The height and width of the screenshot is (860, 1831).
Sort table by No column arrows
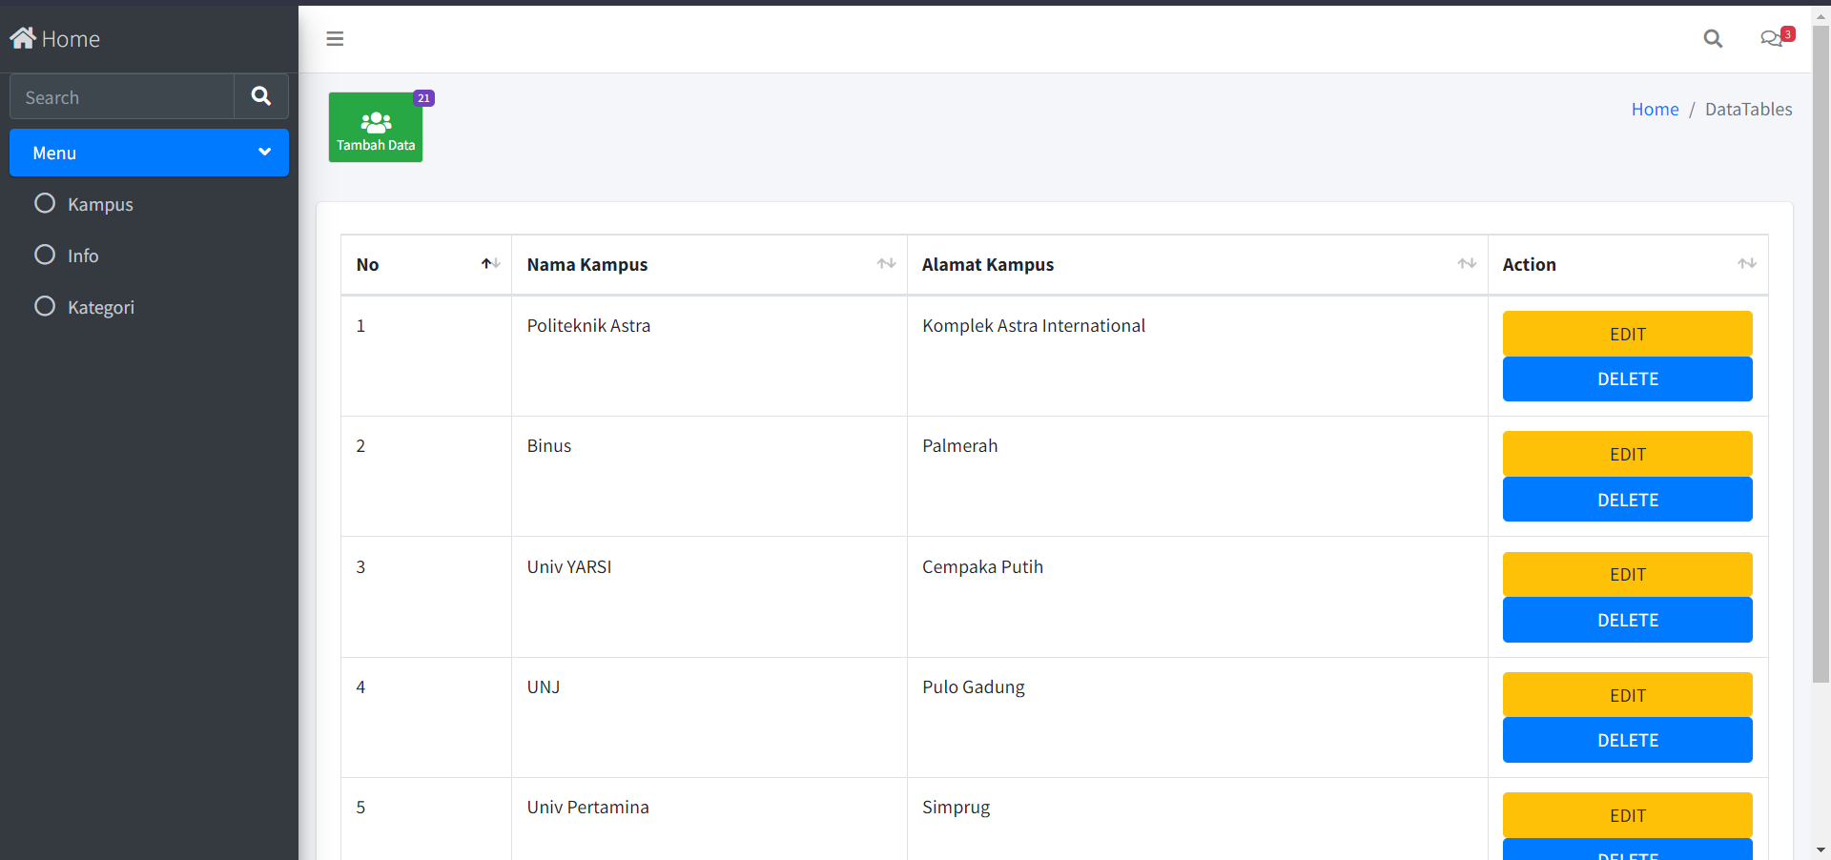pos(490,264)
